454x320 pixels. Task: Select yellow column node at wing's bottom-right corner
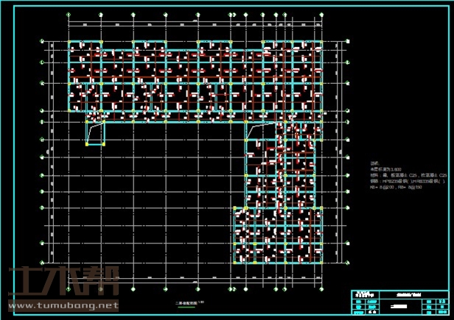point(323,263)
